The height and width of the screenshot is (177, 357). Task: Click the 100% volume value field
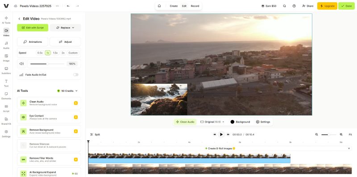tap(72, 64)
